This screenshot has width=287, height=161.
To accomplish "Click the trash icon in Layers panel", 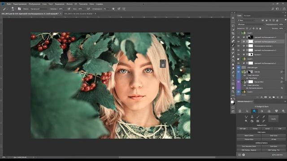I will coord(282,97).
